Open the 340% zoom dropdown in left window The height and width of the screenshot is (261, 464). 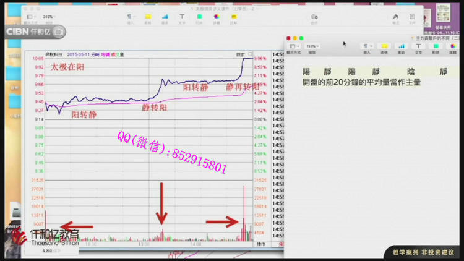47,17
